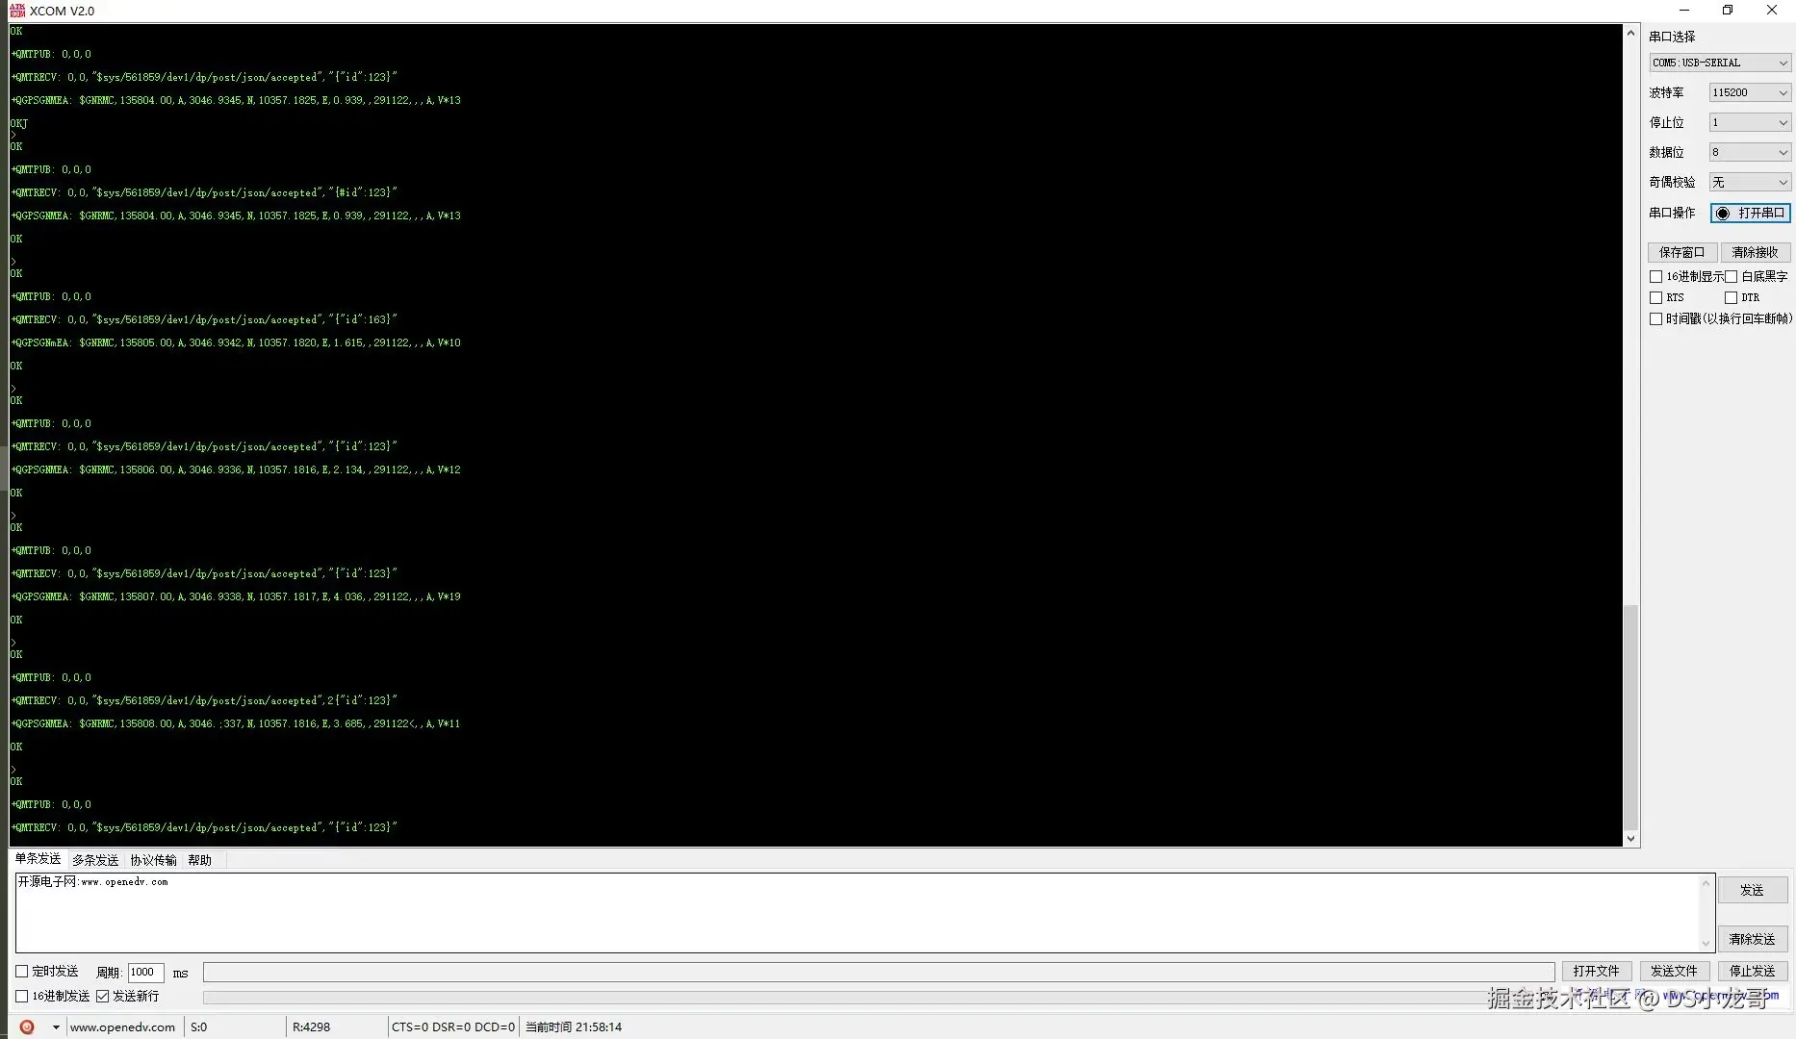Click the S:0 sent counter in status bar
The image size is (1796, 1039).
(x=199, y=1027)
